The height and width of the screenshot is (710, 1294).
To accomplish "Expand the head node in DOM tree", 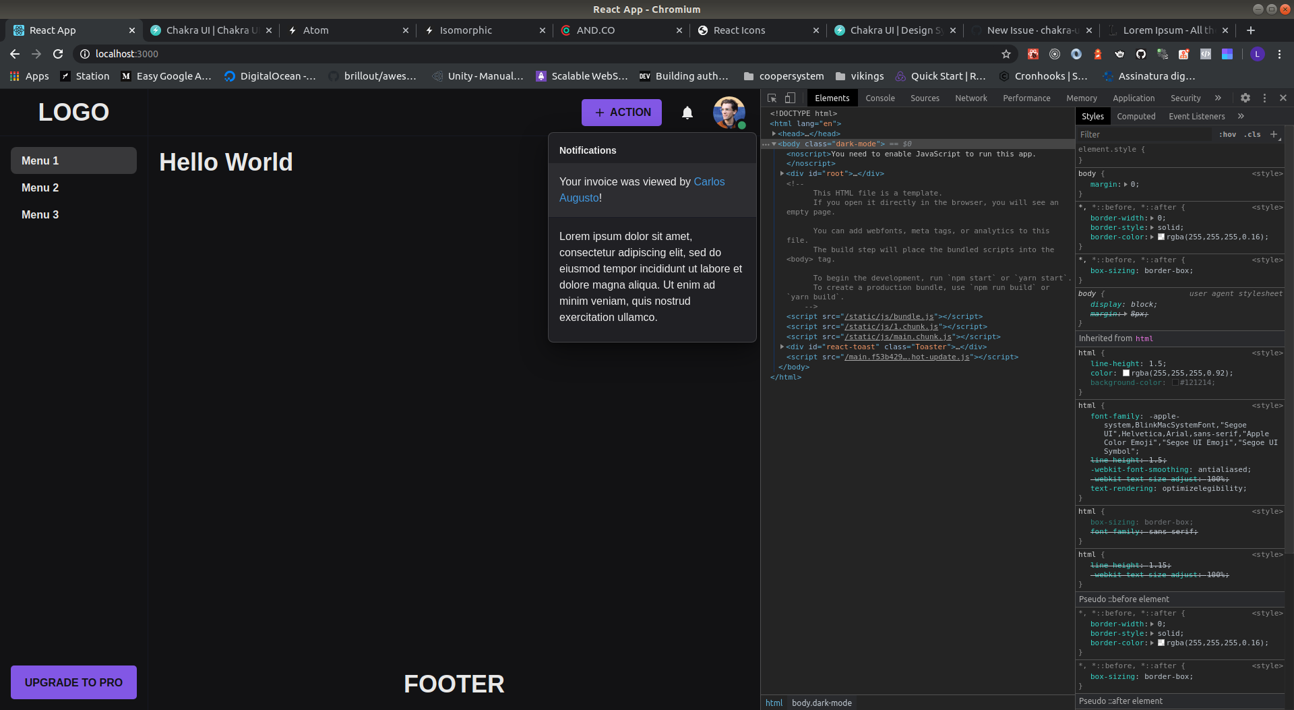I will coord(774,134).
